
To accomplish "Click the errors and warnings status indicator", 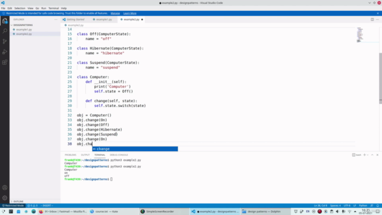I will pyautogui.click(x=32, y=205).
